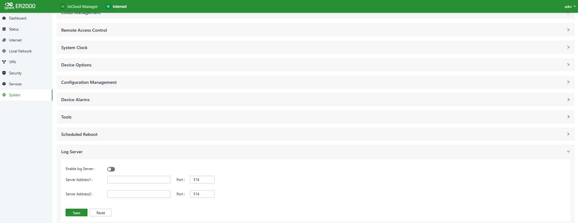Go to the Internet sidebar menu
Image resolution: width=578 pixels, height=223 pixels.
[x=26, y=40]
